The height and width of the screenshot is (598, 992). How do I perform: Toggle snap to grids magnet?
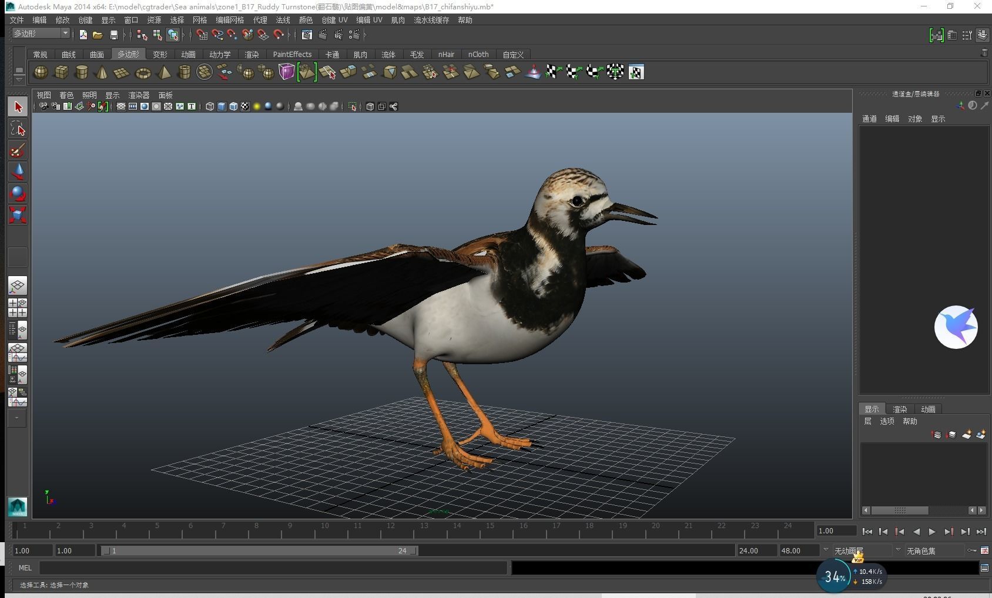(202, 35)
